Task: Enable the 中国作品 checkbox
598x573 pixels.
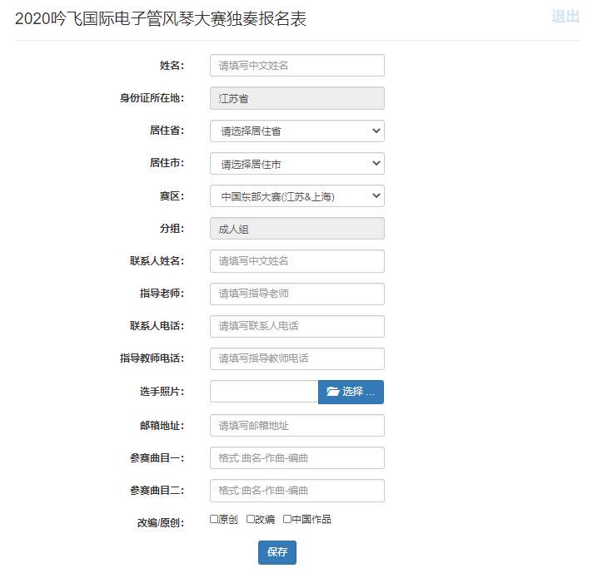Action: click(x=287, y=520)
